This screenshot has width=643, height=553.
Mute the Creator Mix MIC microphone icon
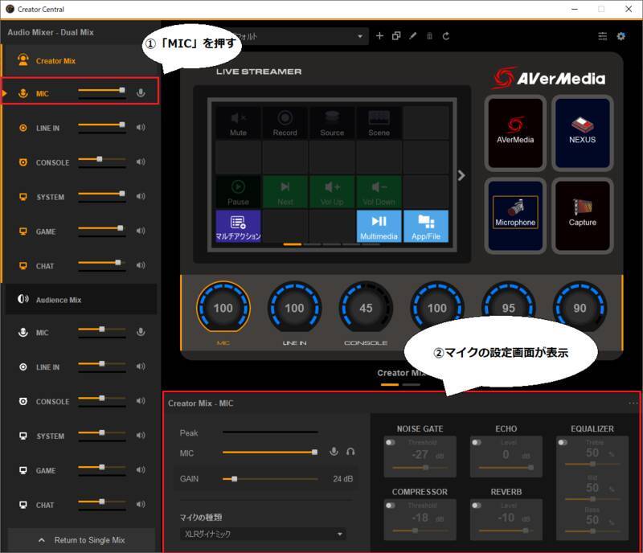coord(141,93)
